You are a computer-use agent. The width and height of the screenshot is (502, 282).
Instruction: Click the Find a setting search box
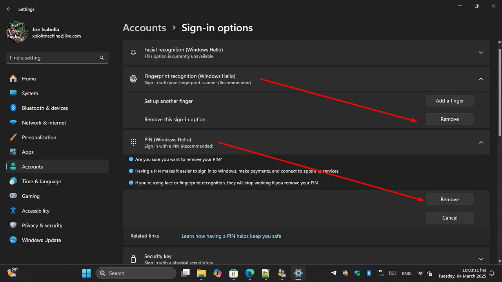[57, 58]
